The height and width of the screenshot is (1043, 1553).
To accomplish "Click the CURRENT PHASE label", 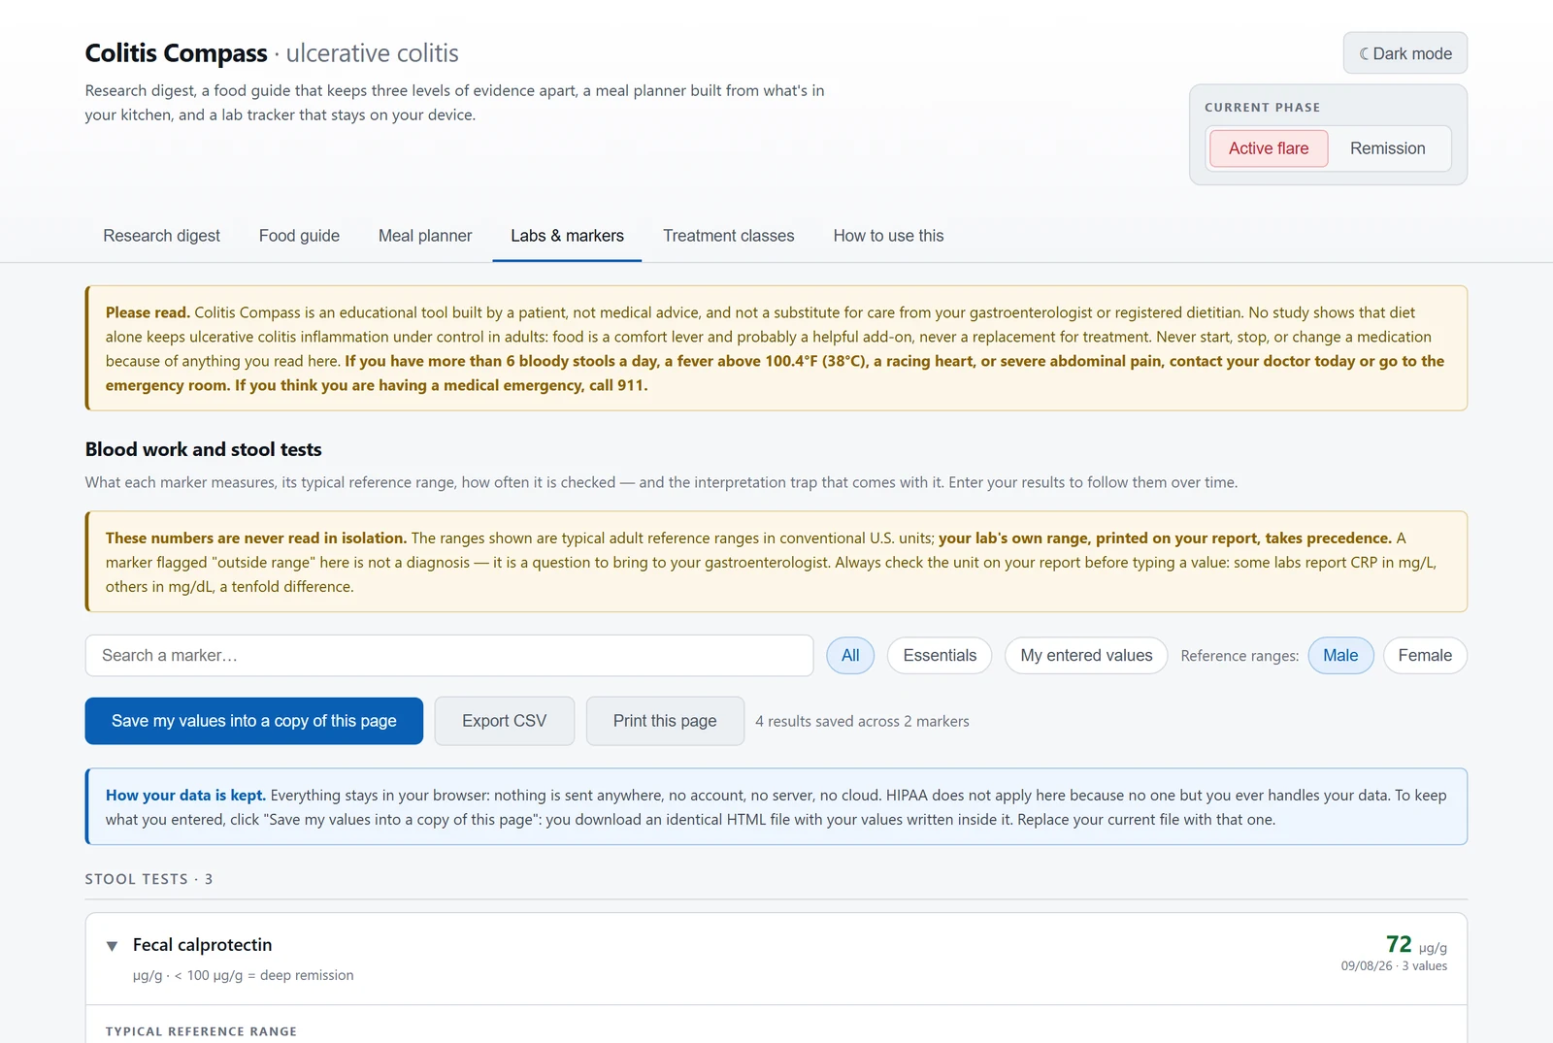I will point(1262,108).
